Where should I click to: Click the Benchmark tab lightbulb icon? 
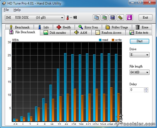click(11, 27)
